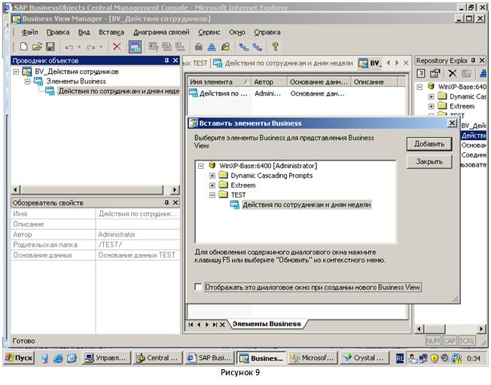Click the Open folder toolbar icon
The width and height of the screenshot is (491, 385).
tap(37, 47)
